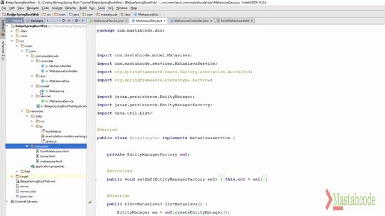The height and width of the screenshot is (216, 385).
Task: Open the VCS menu
Action: coord(111,8)
